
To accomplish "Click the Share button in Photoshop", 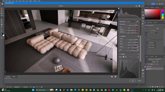I will pyautogui.click(x=153, y=4).
